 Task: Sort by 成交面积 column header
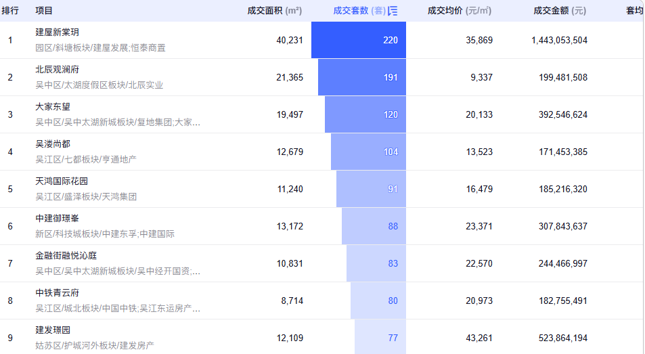coord(274,11)
